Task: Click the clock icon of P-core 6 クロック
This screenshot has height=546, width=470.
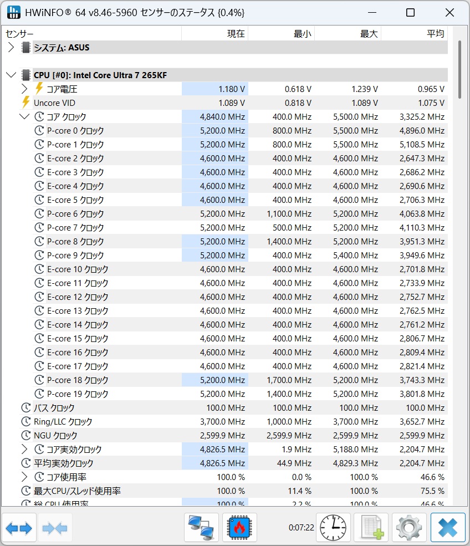Action: (39, 213)
